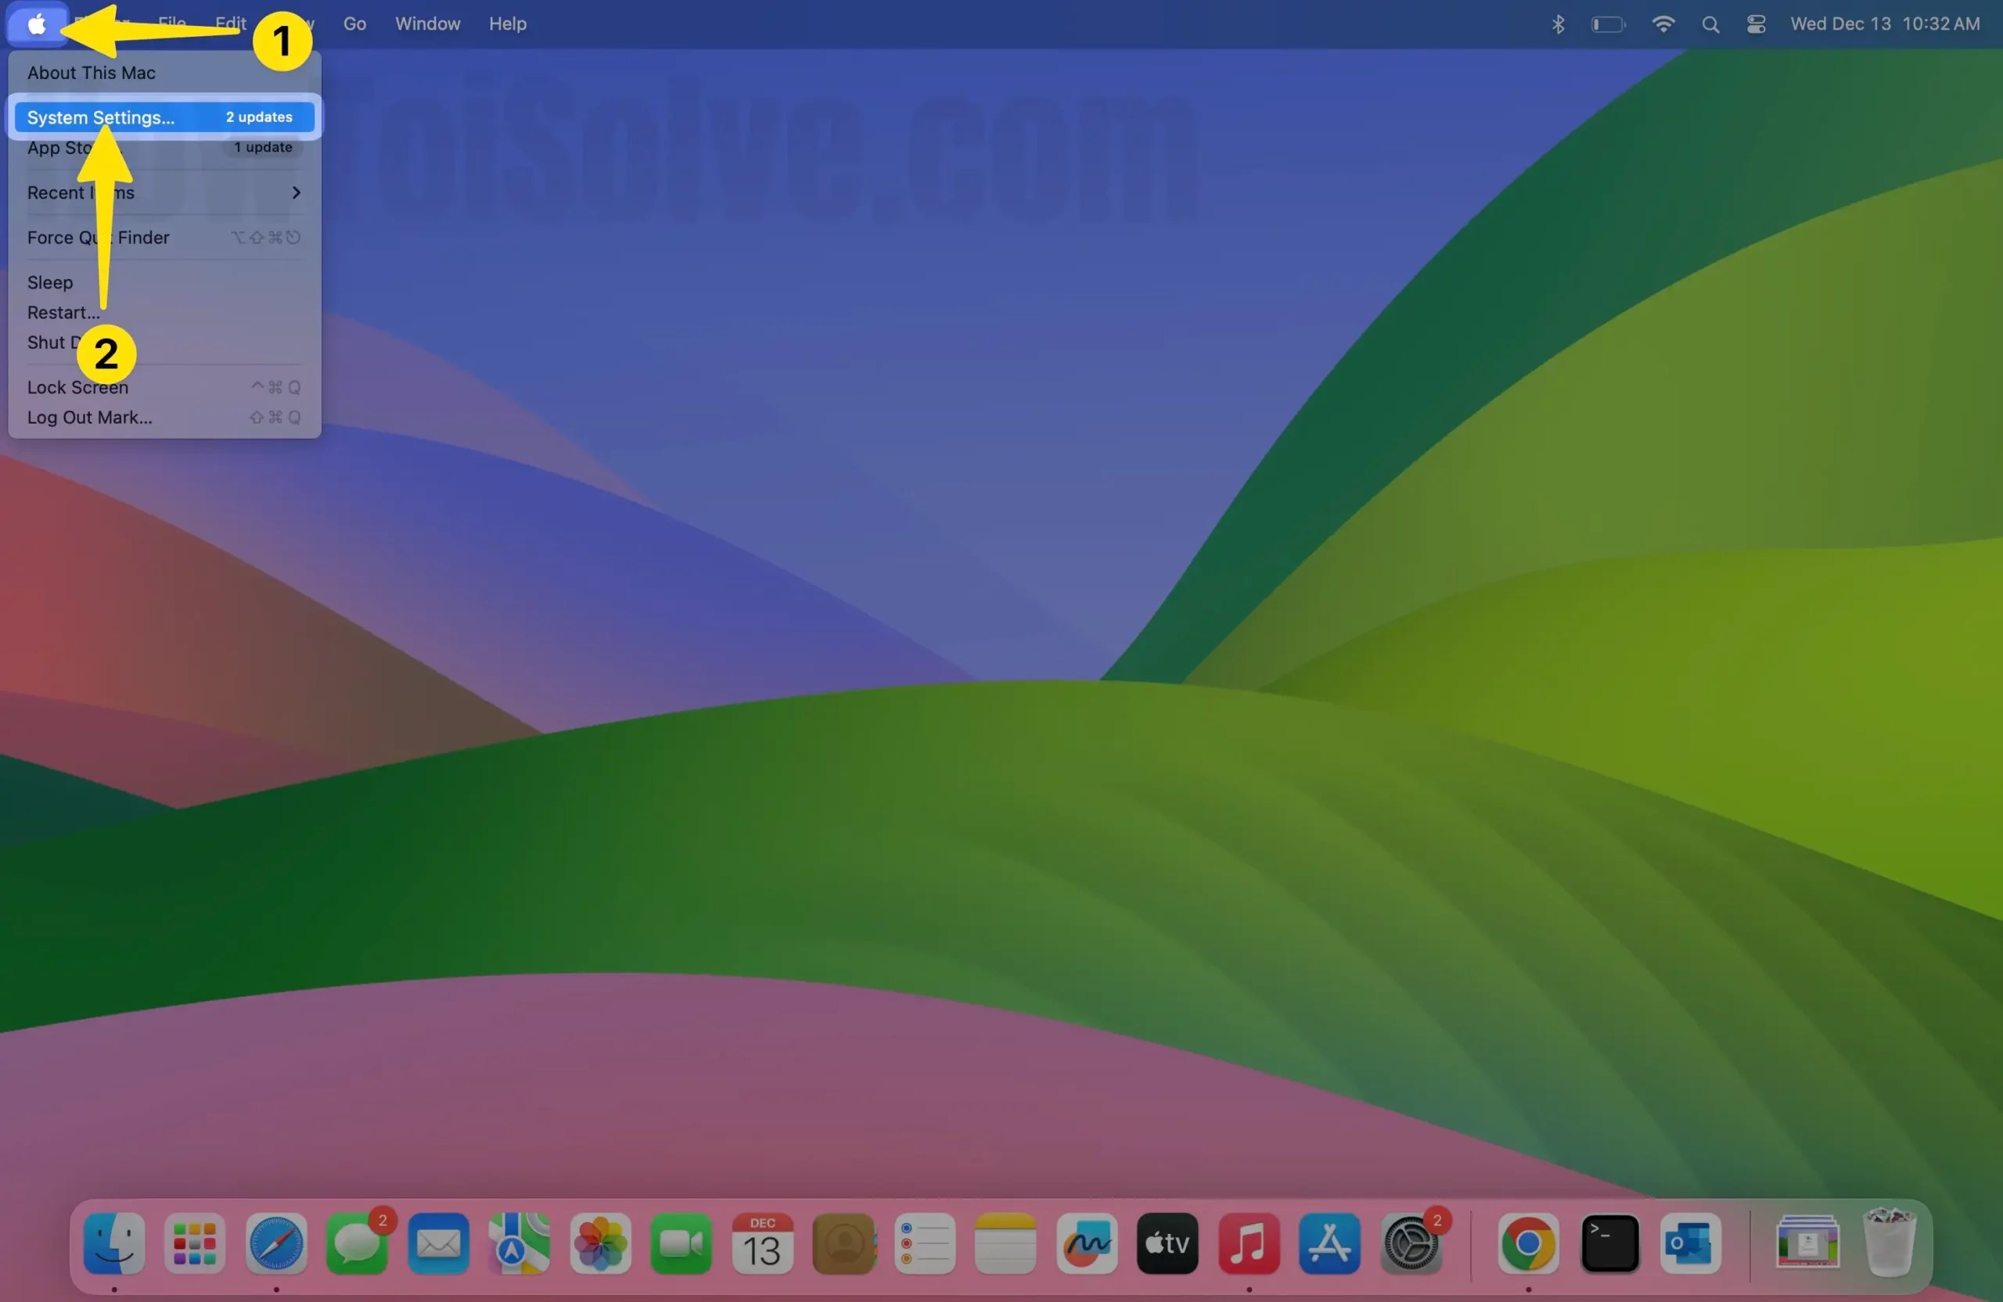Launch FaceTime from the Dock
Image resolution: width=2003 pixels, height=1302 pixels.
click(680, 1246)
